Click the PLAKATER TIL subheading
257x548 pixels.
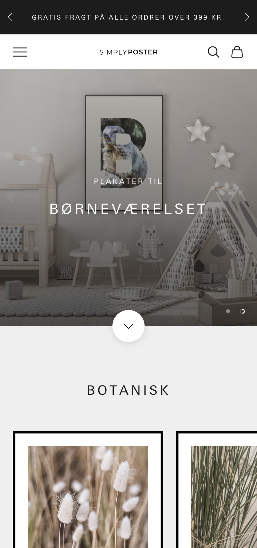pos(128,181)
